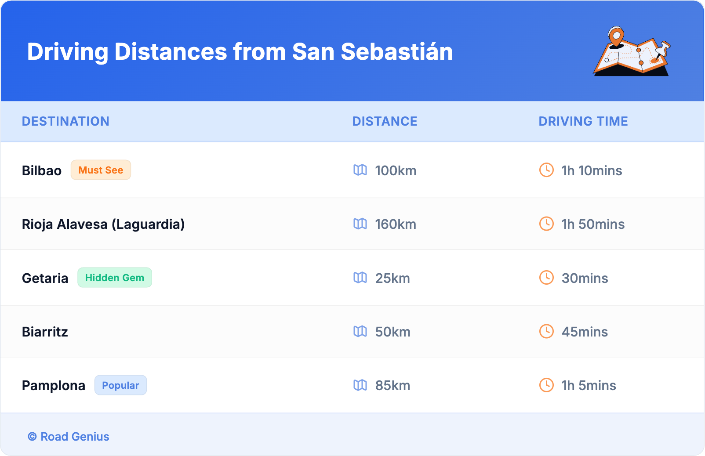Select the Rioja Alavesa (Laguardia) destination
This screenshot has height=456, width=705.
[x=103, y=224]
